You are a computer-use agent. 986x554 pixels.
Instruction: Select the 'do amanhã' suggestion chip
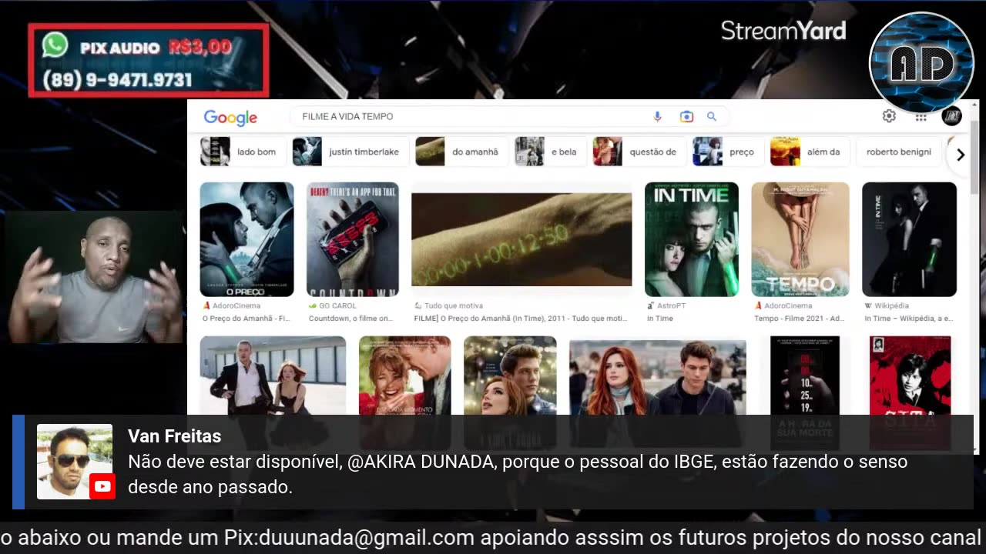[x=461, y=152]
